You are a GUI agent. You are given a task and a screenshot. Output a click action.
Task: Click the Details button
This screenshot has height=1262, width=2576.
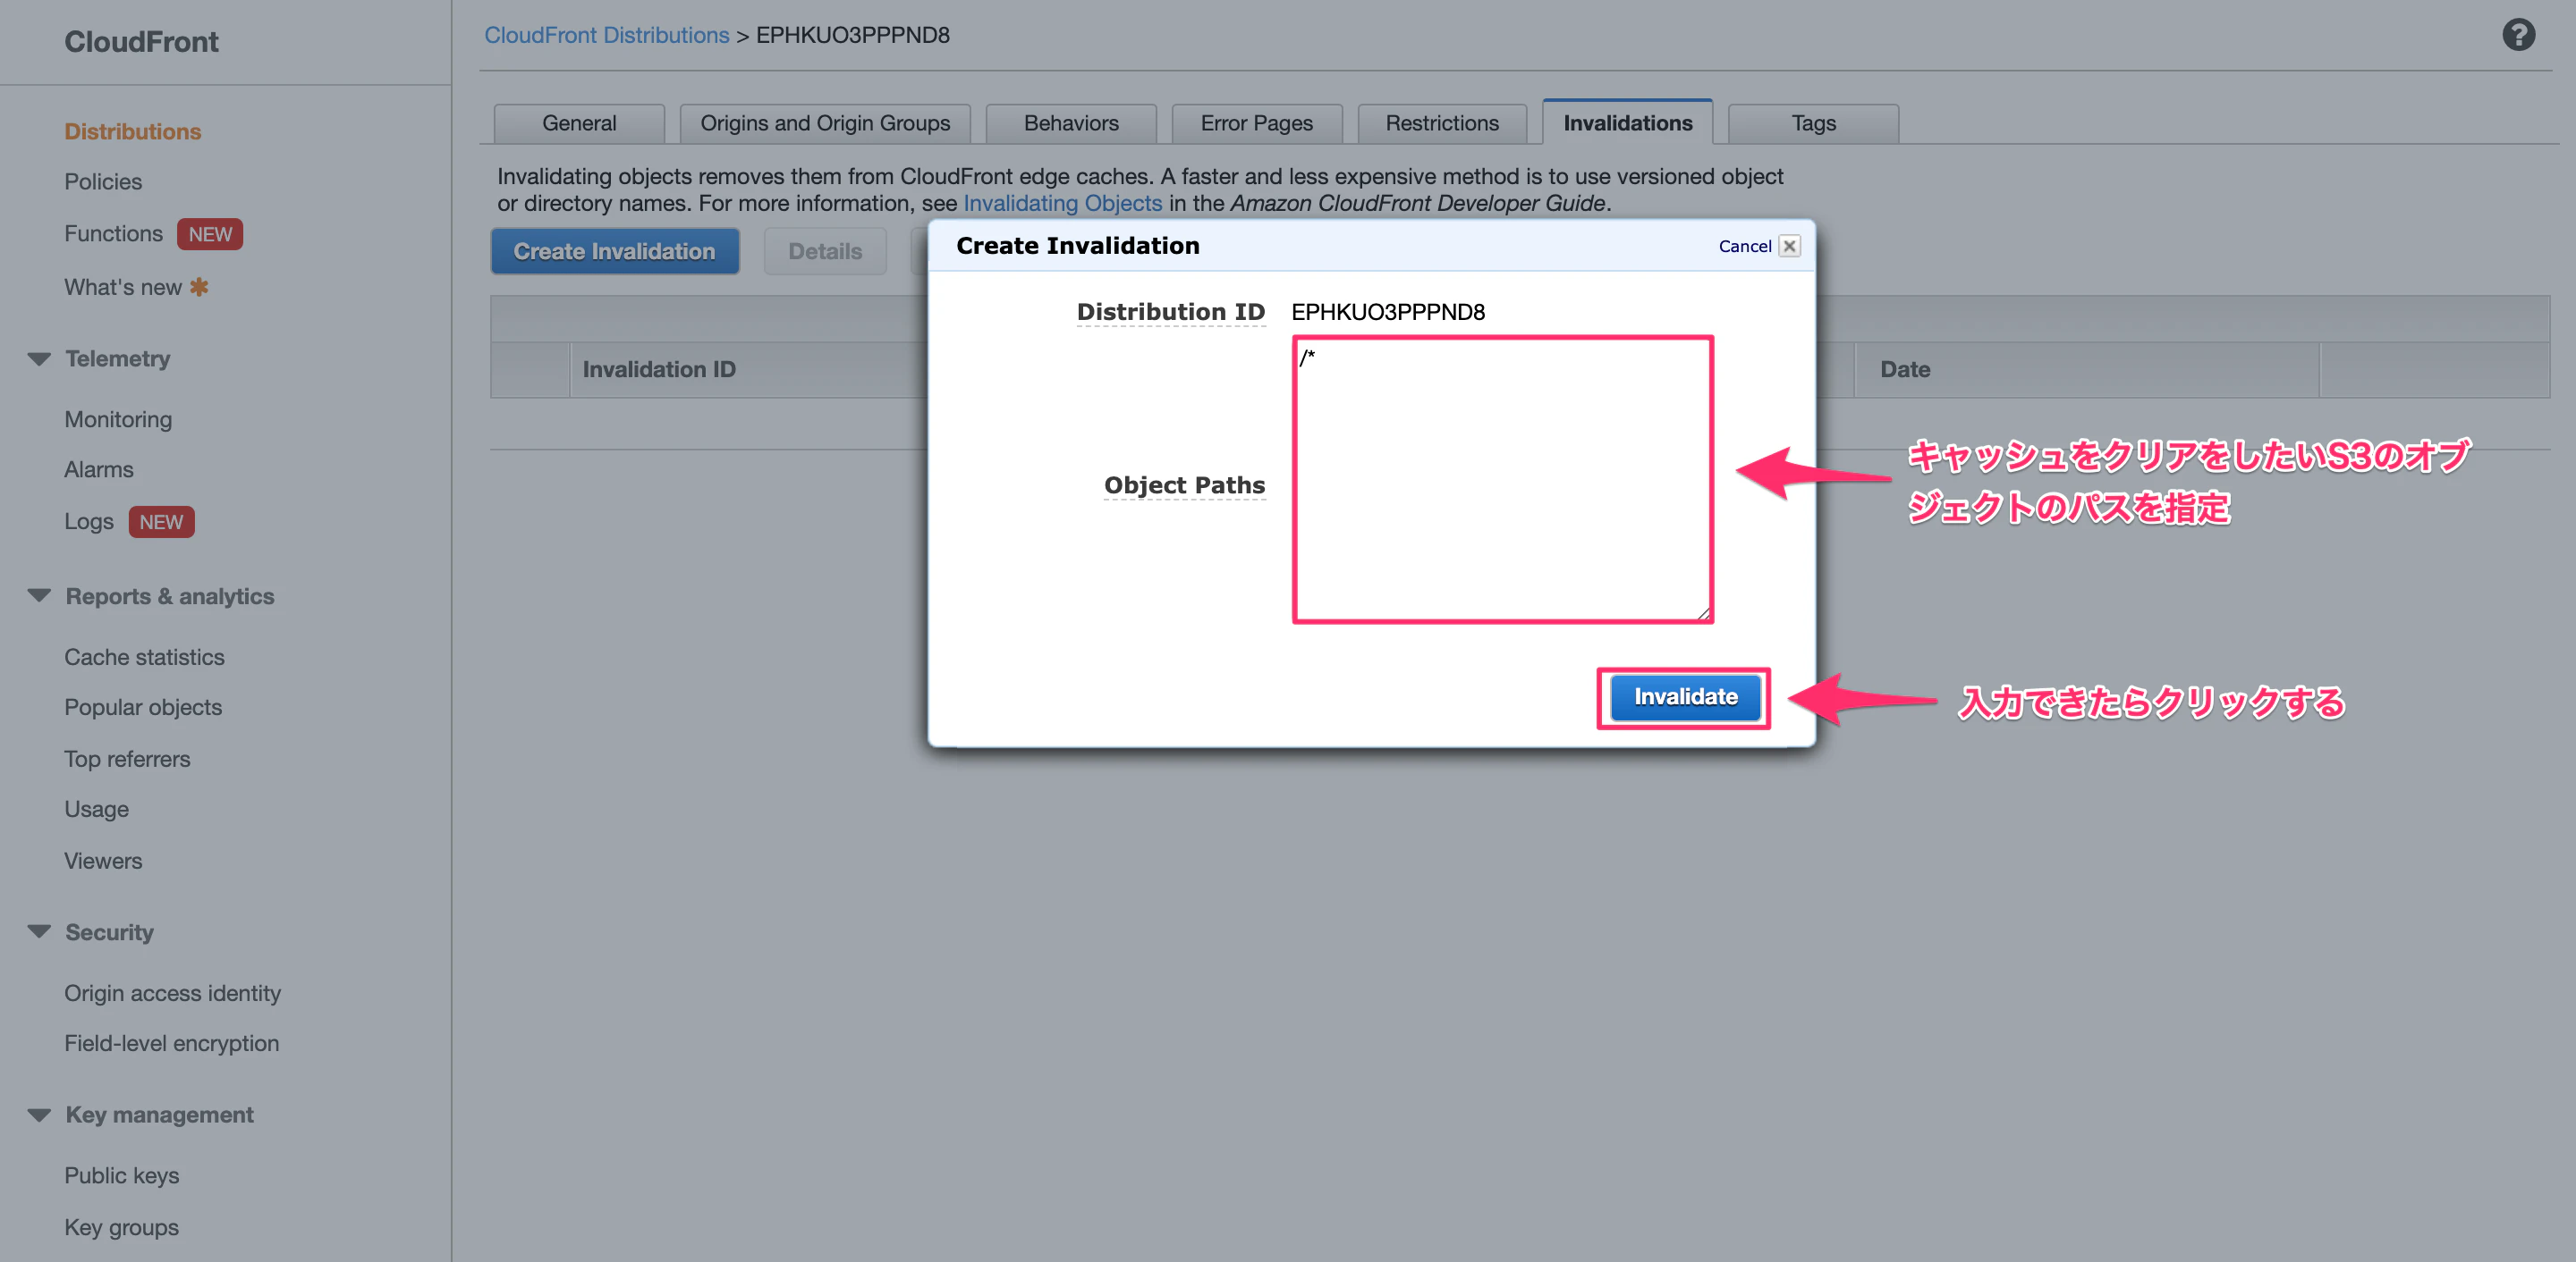825,251
